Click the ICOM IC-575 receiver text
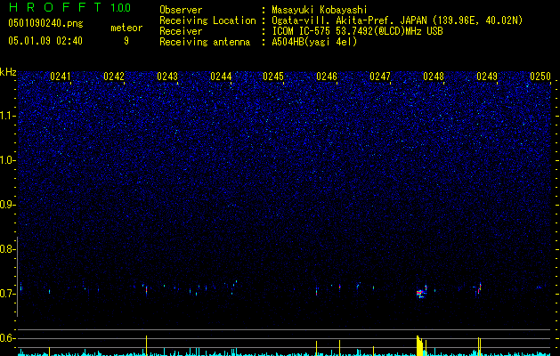Viewport: 560px width, 356px height. 357,31
